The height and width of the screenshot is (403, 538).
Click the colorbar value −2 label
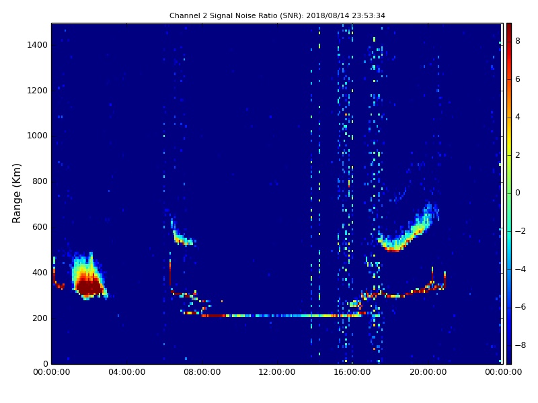click(521, 231)
